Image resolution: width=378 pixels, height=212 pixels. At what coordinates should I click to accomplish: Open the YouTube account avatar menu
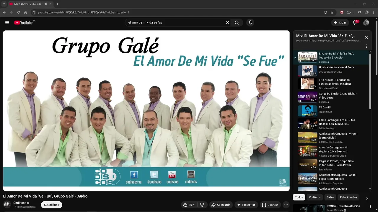tap(366, 23)
